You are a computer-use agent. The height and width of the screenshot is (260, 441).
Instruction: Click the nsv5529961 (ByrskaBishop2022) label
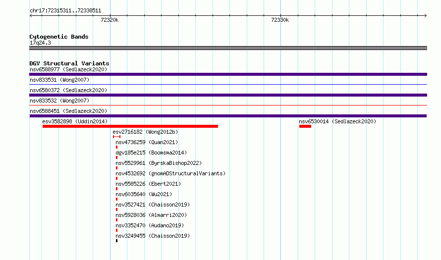tap(159, 163)
